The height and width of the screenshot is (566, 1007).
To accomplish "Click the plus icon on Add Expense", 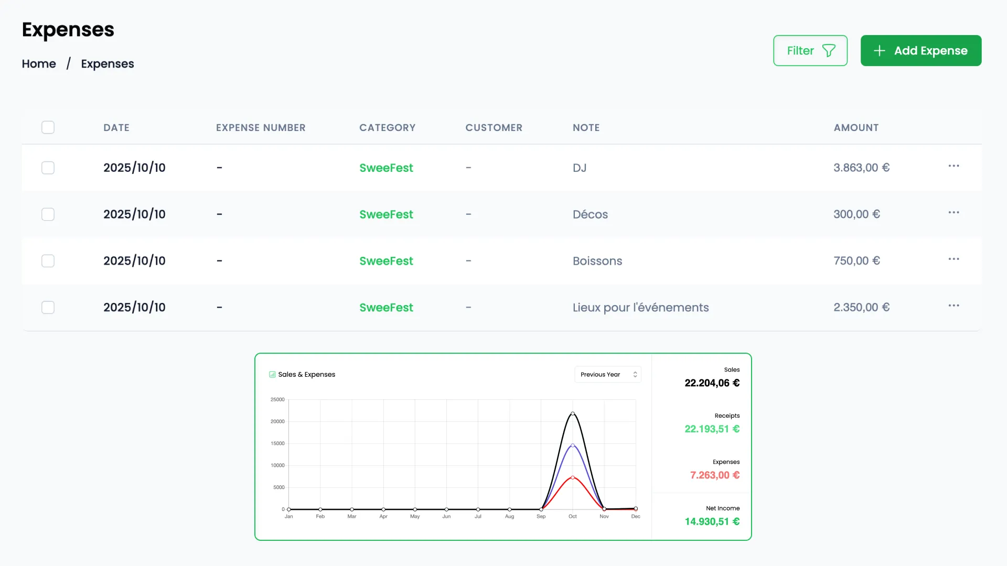I will [x=879, y=50].
